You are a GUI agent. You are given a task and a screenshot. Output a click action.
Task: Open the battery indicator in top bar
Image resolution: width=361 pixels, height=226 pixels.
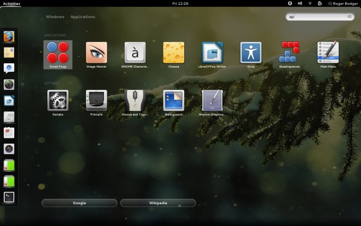[x=320, y=3]
